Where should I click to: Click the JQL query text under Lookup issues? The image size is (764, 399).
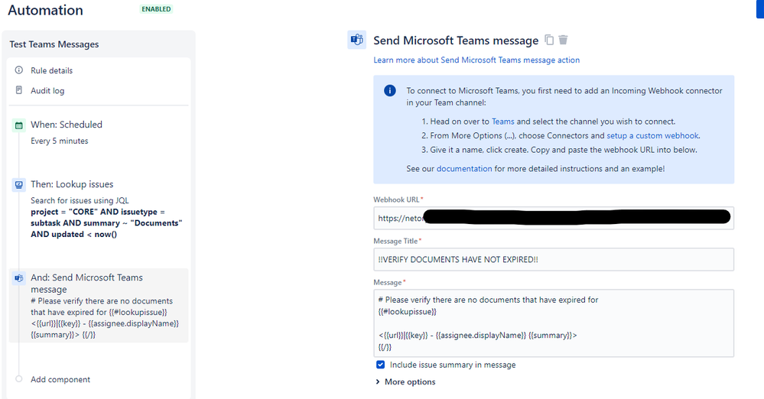coord(106,223)
